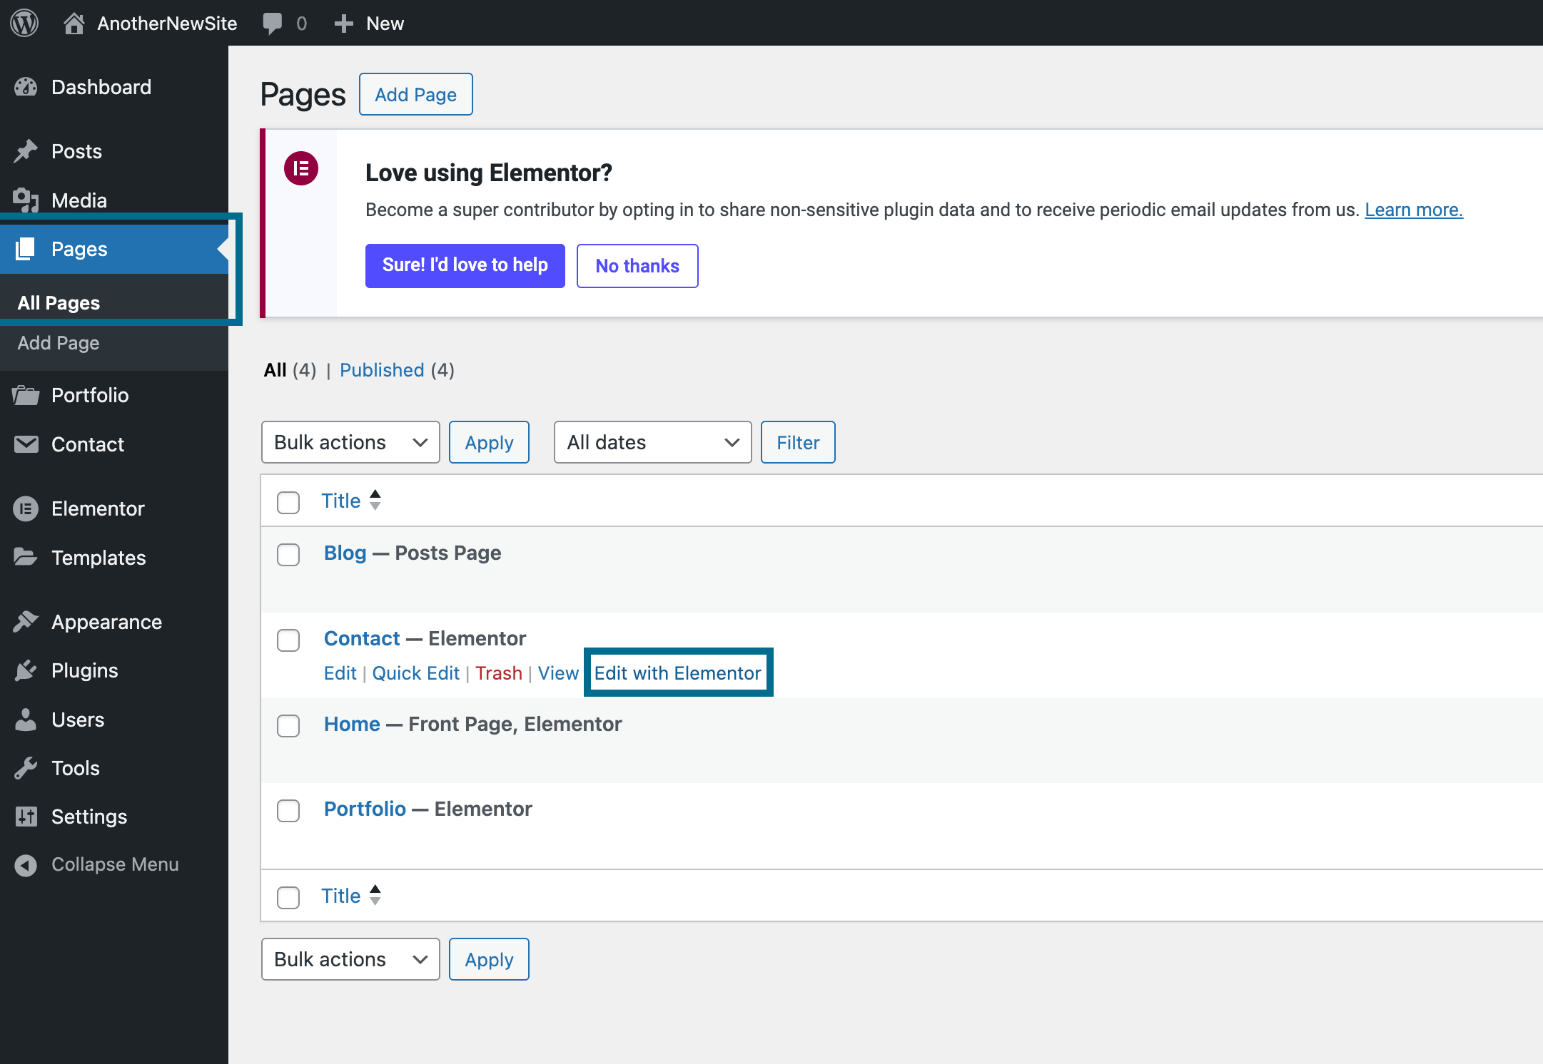This screenshot has height=1064, width=1543.
Task: Click Sure! I'd love to help
Action: tap(465, 265)
